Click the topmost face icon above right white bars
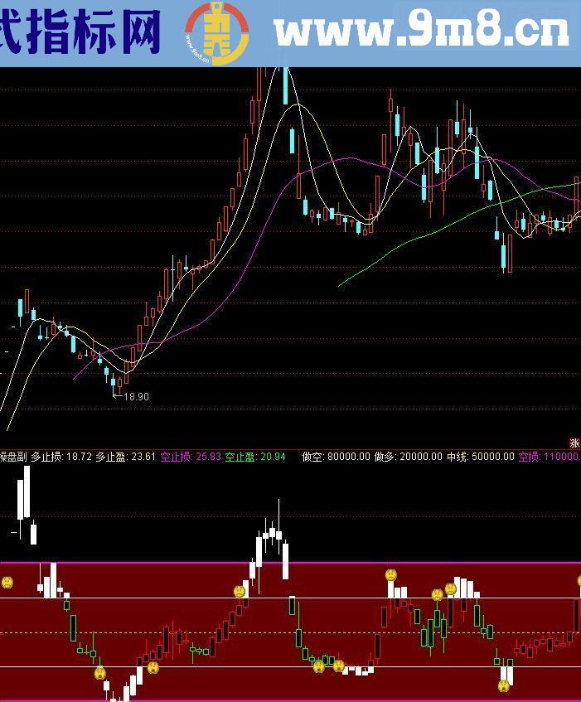The height and width of the screenshot is (702, 581). tap(390, 574)
